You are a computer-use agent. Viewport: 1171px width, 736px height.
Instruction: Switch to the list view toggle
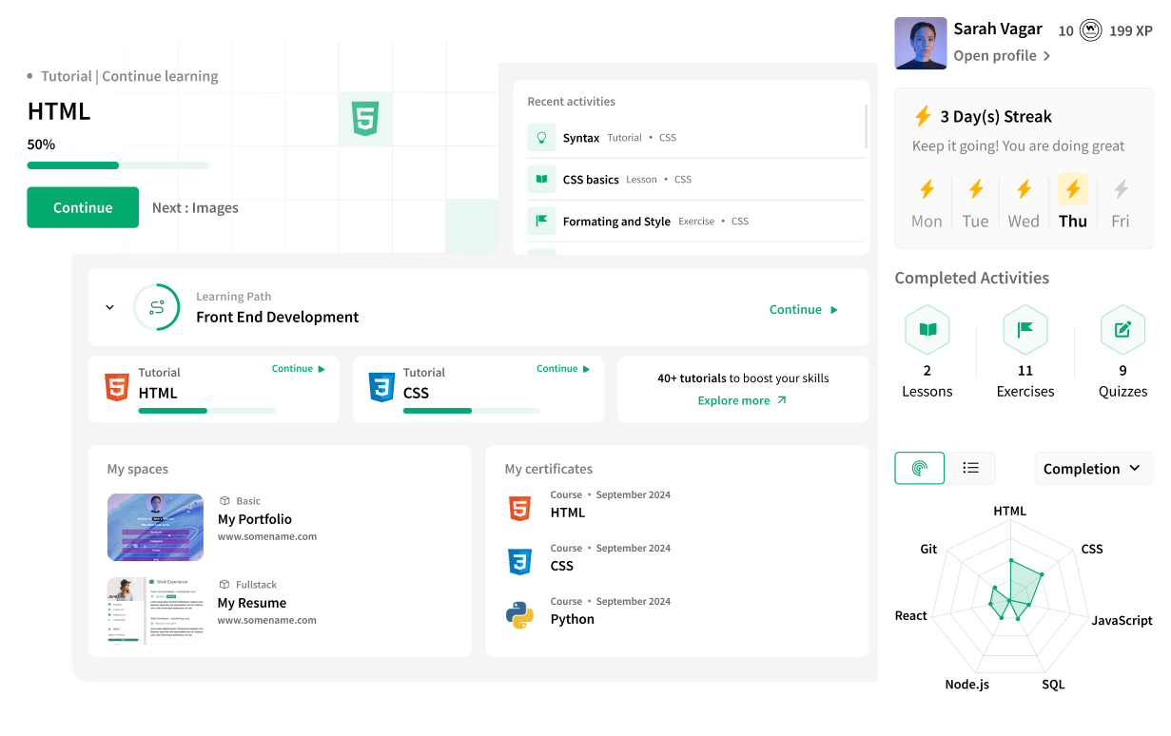point(970,468)
